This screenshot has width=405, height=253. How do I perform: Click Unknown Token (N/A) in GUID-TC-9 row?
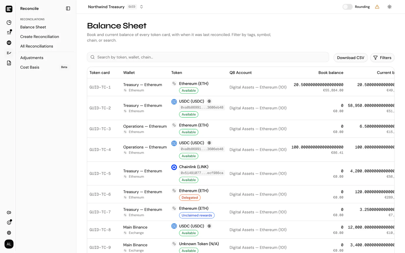click(x=199, y=244)
